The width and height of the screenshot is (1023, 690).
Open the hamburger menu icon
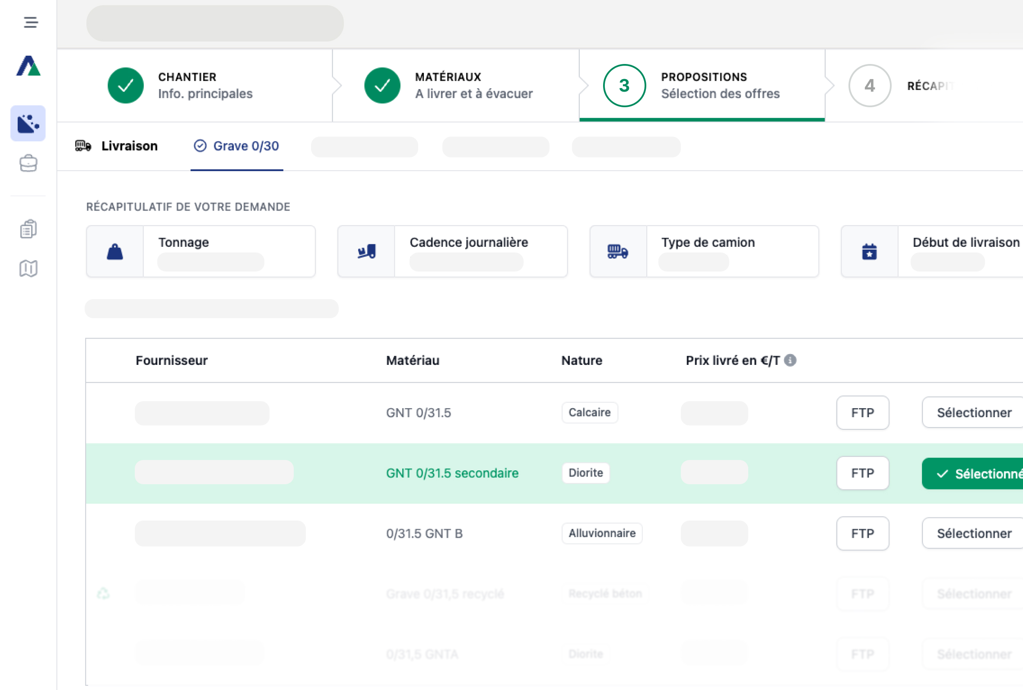tap(30, 22)
